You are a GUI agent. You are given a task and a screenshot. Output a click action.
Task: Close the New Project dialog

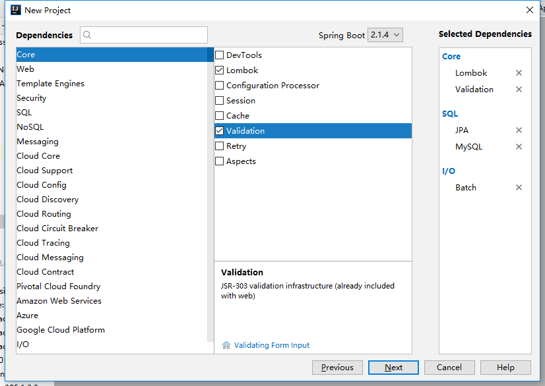point(529,10)
